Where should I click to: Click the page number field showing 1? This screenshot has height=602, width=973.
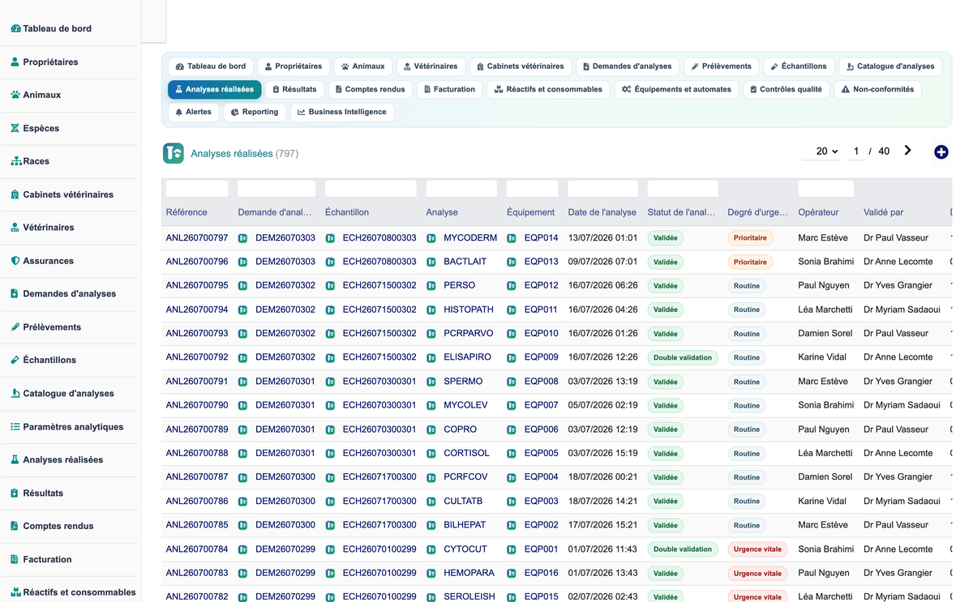pos(855,152)
